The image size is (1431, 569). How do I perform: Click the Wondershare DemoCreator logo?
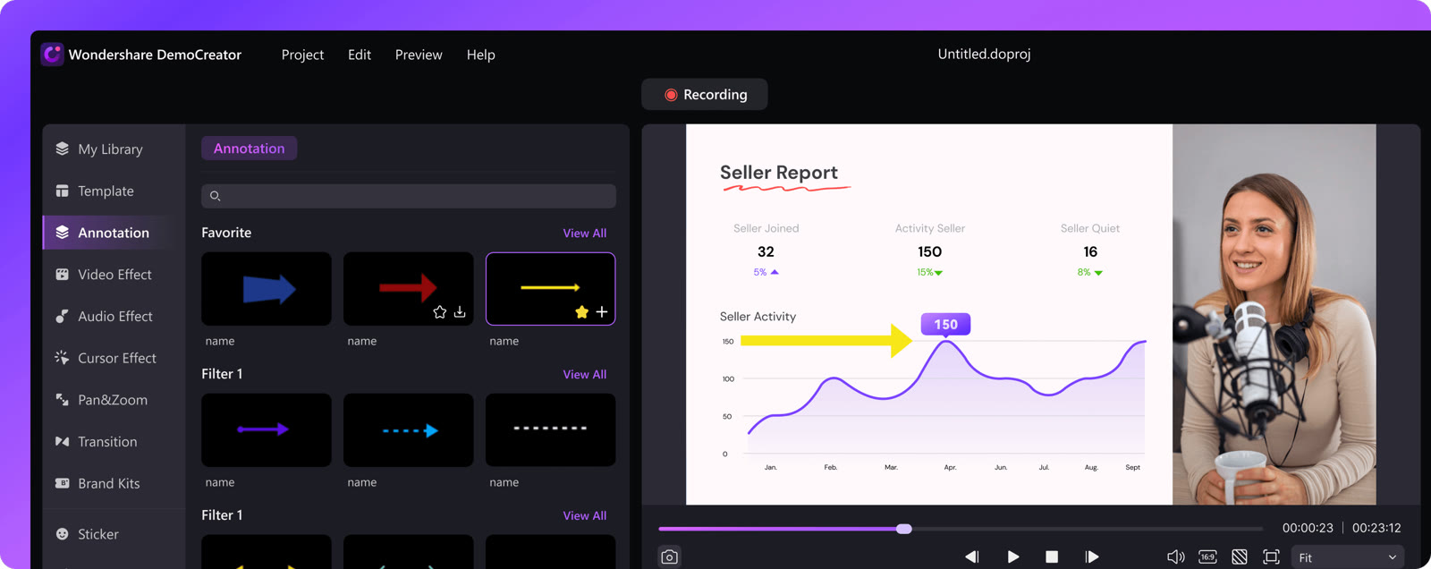point(53,55)
